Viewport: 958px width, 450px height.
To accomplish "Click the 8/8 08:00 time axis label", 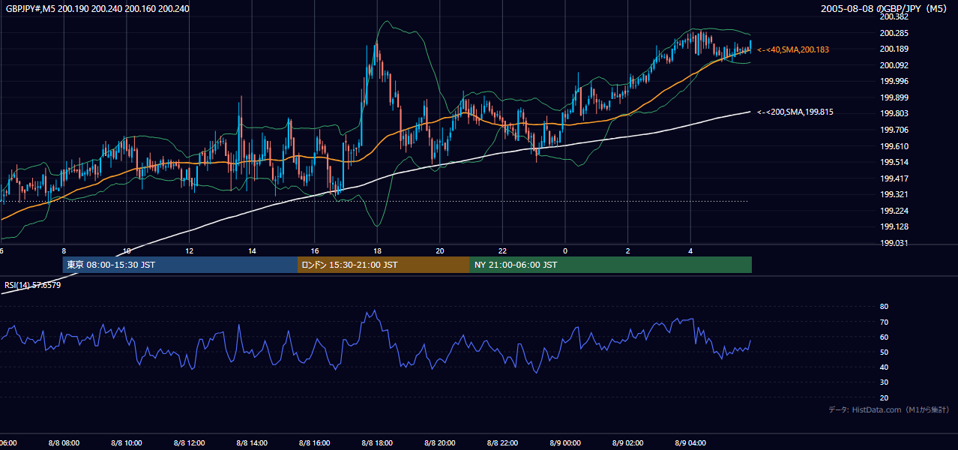I will 64,443.
